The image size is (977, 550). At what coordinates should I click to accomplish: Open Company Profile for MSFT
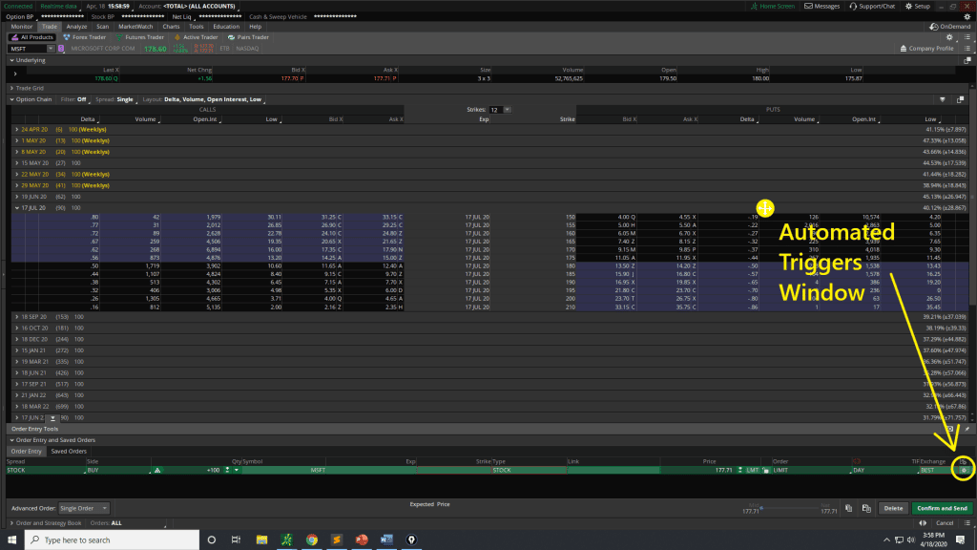click(x=926, y=48)
